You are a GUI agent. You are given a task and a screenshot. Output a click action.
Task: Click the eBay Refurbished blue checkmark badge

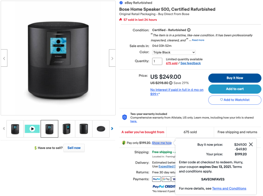click(121, 3)
